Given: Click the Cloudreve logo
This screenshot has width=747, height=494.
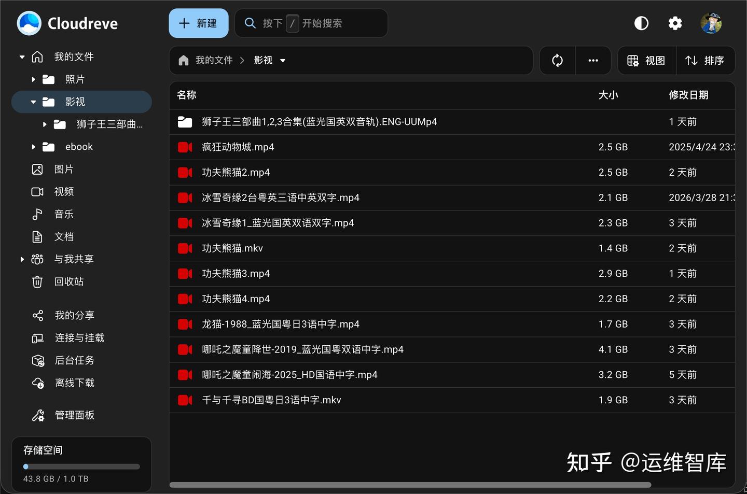Looking at the screenshot, I should pyautogui.click(x=67, y=23).
